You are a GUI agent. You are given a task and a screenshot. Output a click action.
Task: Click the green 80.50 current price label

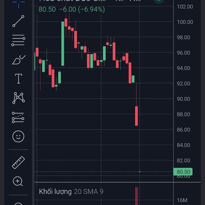click(x=183, y=172)
